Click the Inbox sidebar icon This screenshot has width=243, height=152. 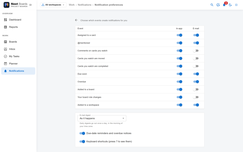(5, 49)
